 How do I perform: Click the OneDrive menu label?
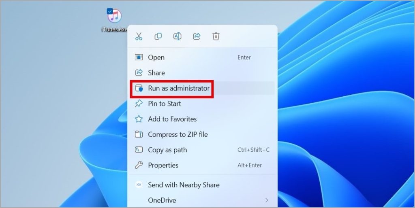coord(162,200)
